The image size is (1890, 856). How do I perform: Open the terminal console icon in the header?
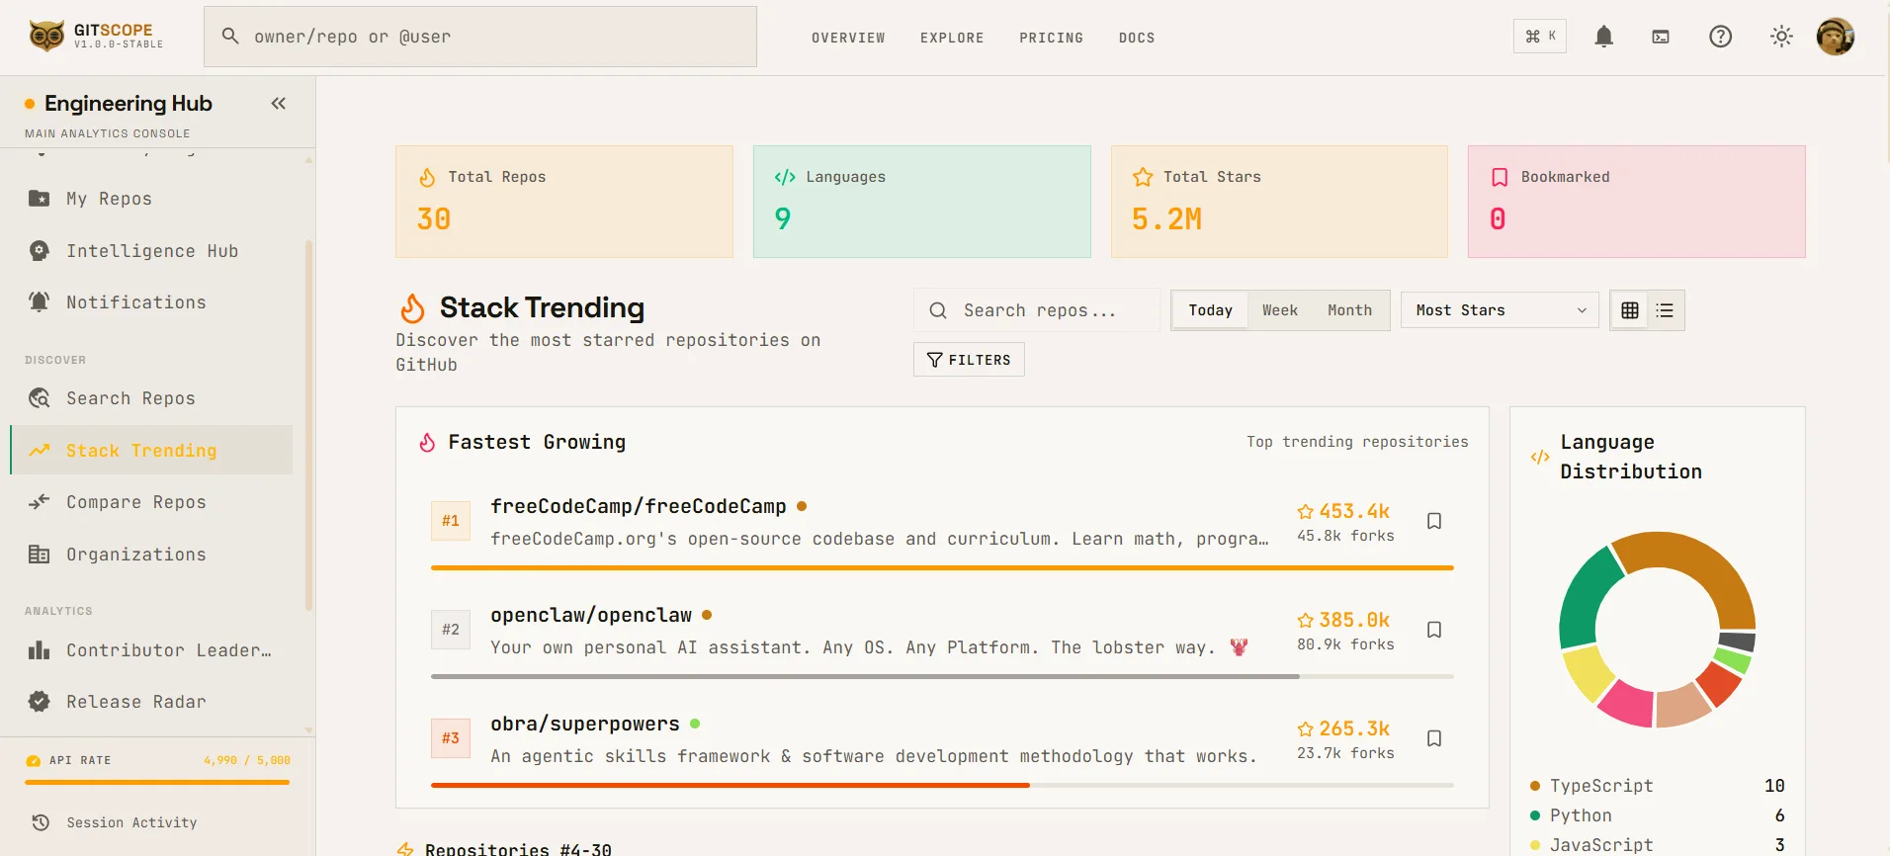pyautogui.click(x=1661, y=37)
